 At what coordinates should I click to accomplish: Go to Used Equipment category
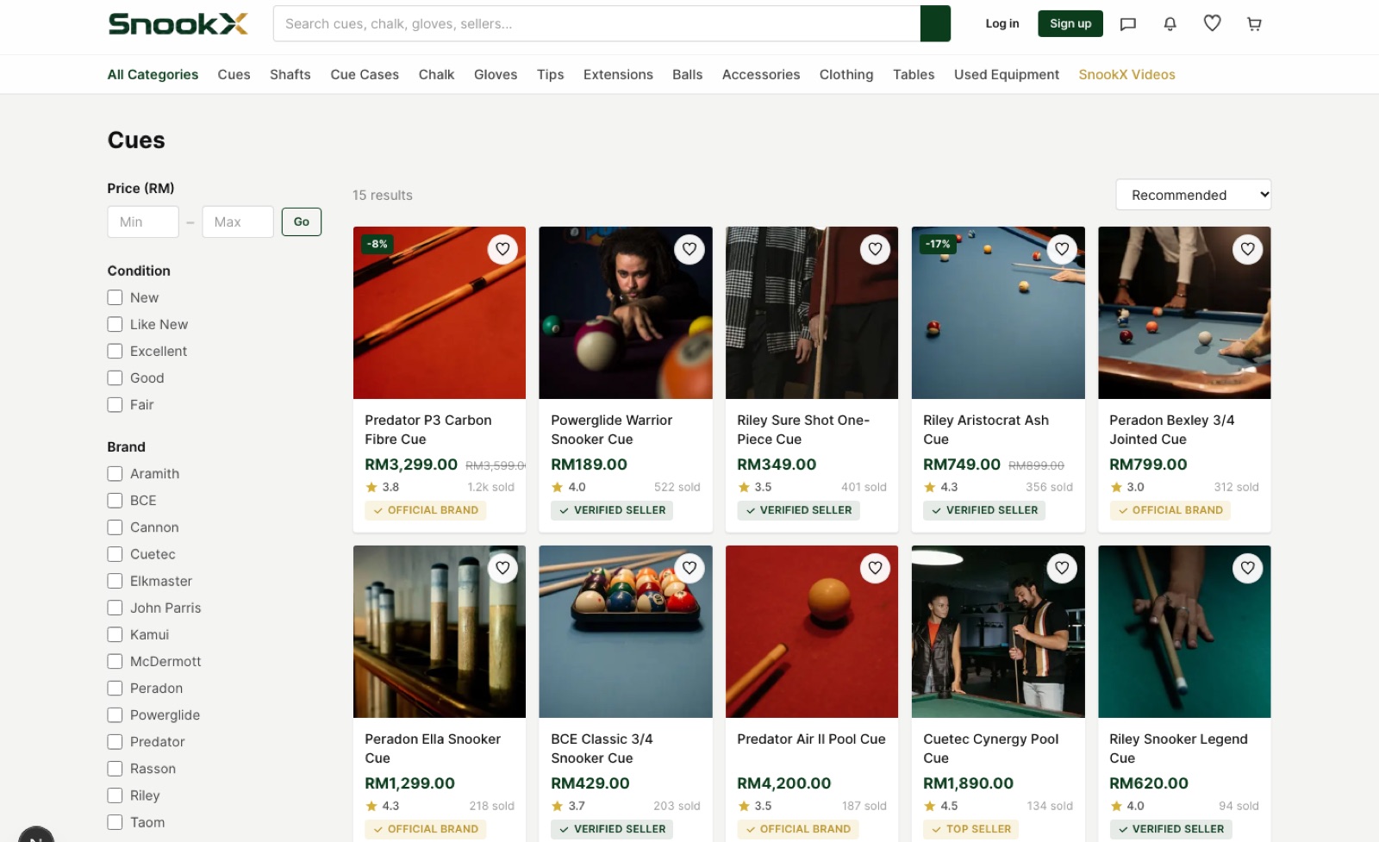click(x=1007, y=74)
